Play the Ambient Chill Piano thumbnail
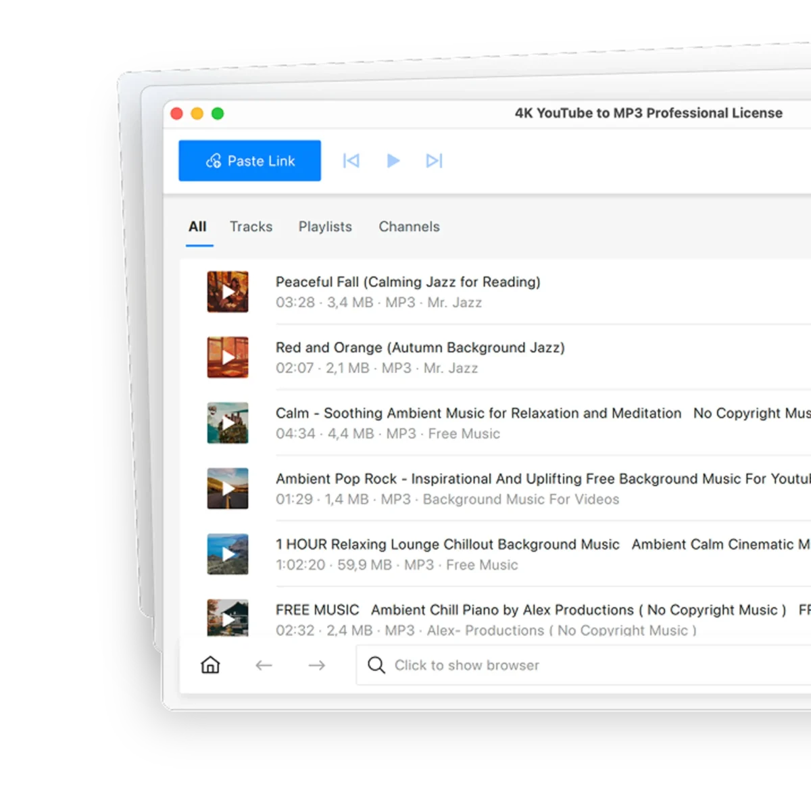The height and width of the screenshot is (811, 811). 228,618
